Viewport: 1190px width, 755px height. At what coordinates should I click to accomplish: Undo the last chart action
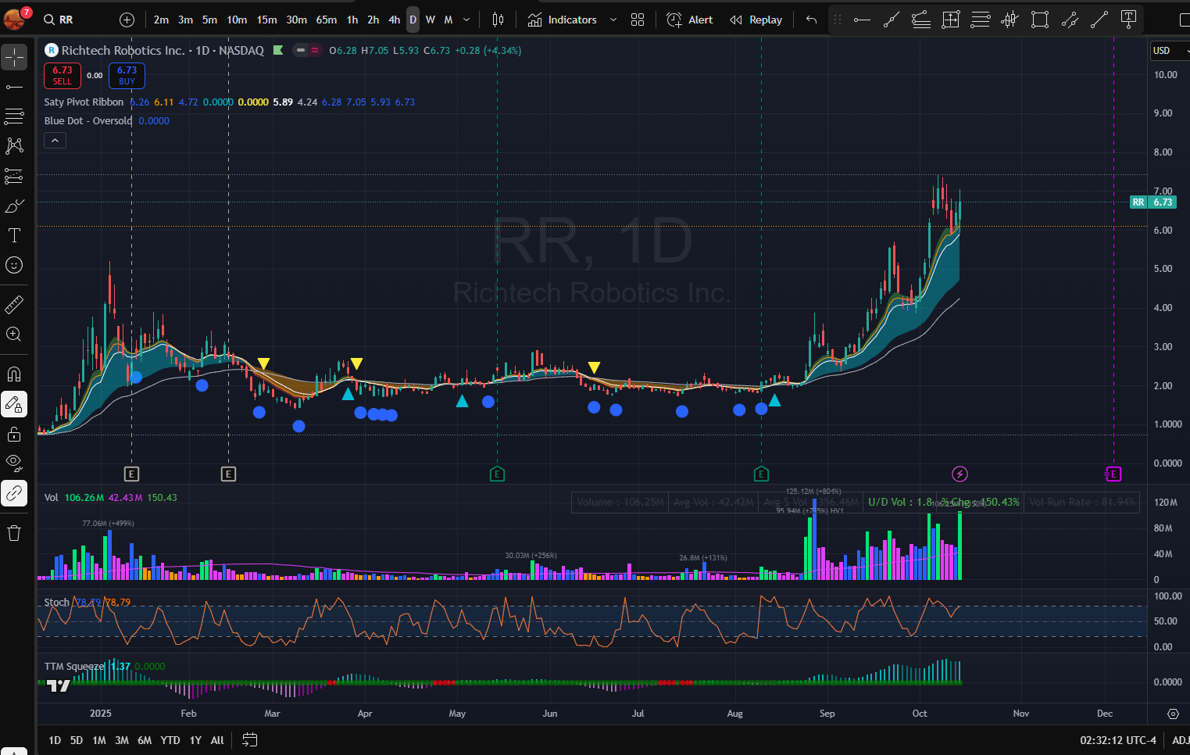click(811, 20)
